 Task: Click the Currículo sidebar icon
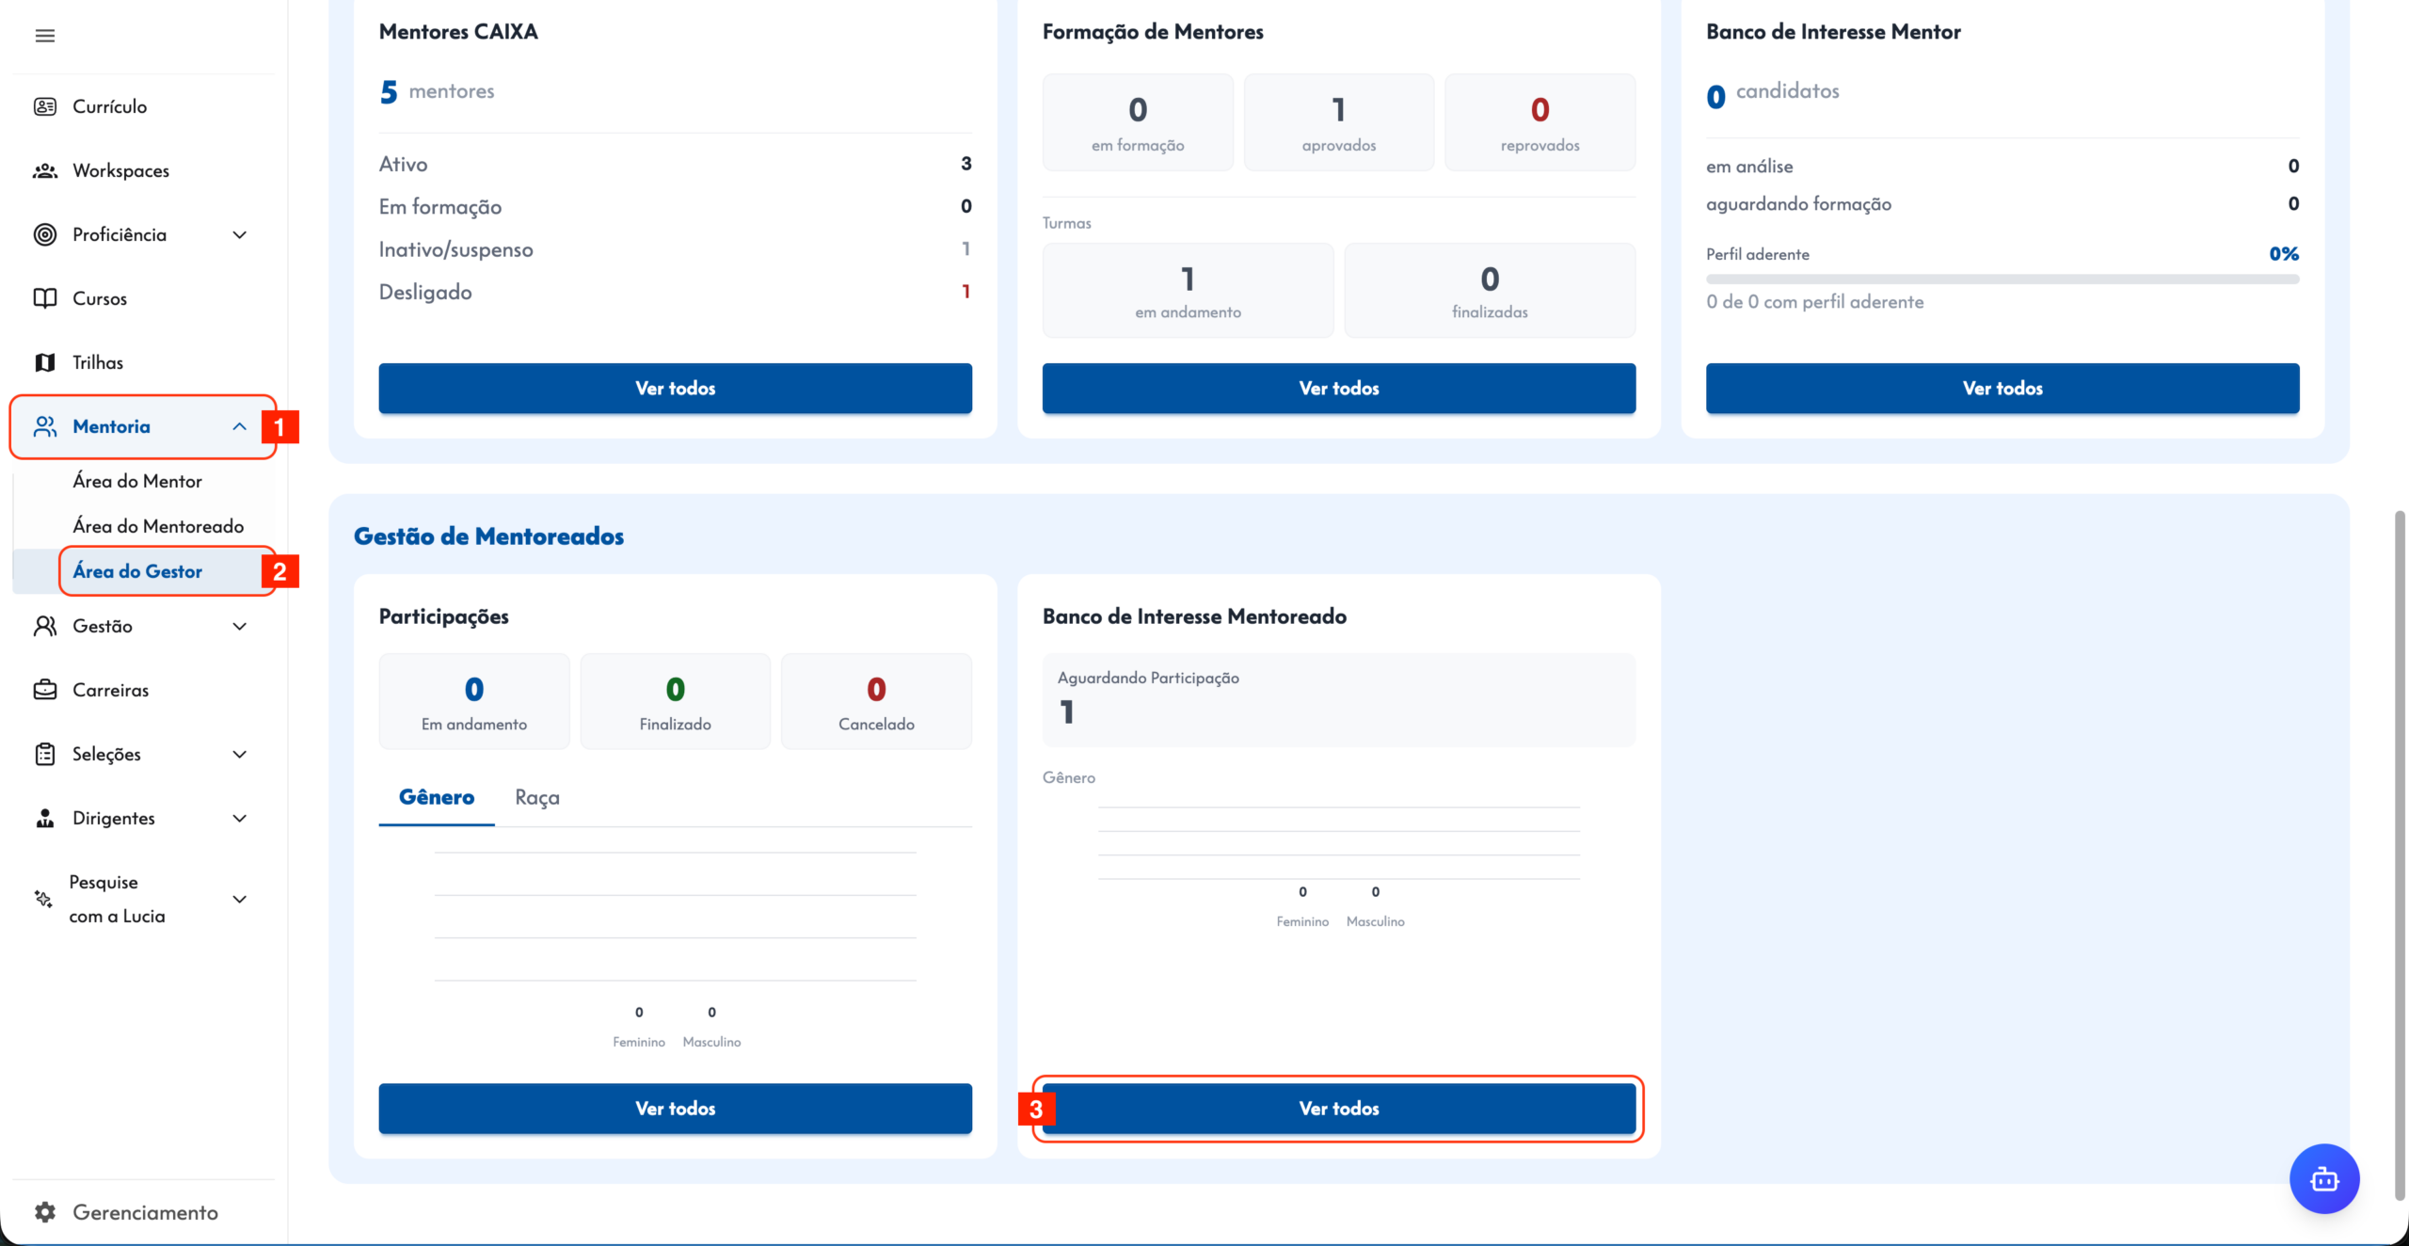pos(44,106)
